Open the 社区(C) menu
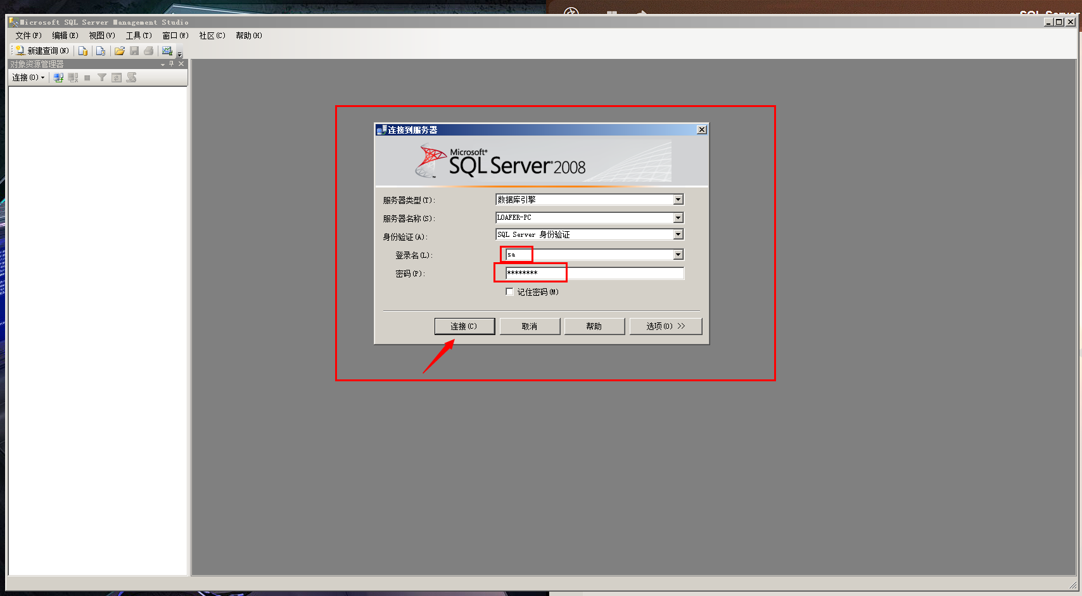Image resolution: width=1082 pixels, height=596 pixels. pyautogui.click(x=212, y=35)
